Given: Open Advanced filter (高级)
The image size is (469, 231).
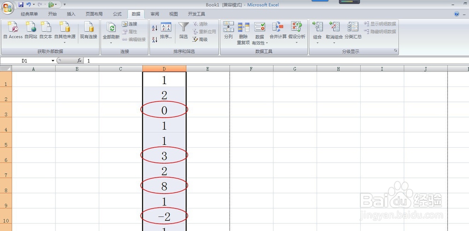Looking at the screenshot, I should [x=200, y=39].
